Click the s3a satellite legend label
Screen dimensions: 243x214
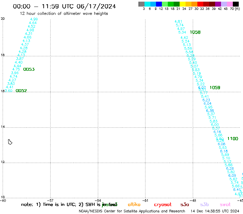coord(185,204)
